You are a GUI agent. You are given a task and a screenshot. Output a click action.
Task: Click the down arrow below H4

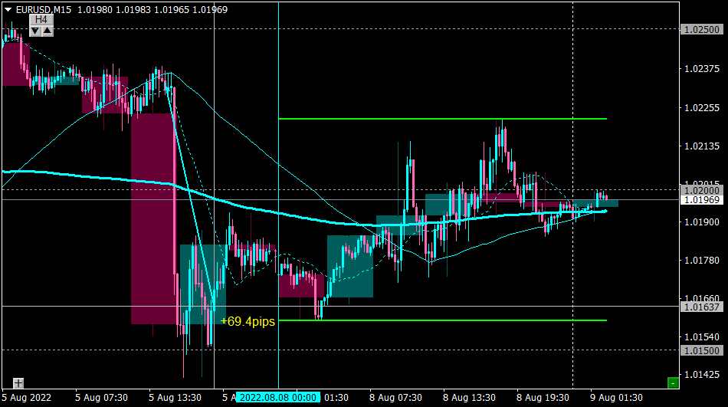[x=35, y=31]
